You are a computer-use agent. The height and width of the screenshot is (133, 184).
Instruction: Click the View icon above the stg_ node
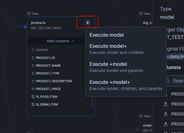coord(141,14)
